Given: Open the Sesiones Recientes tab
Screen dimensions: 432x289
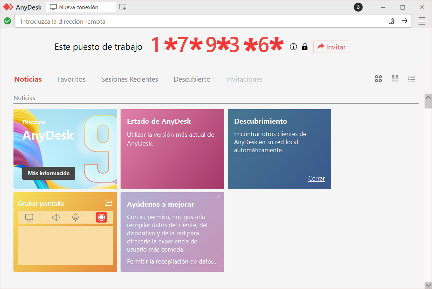Looking at the screenshot, I should (x=129, y=79).
